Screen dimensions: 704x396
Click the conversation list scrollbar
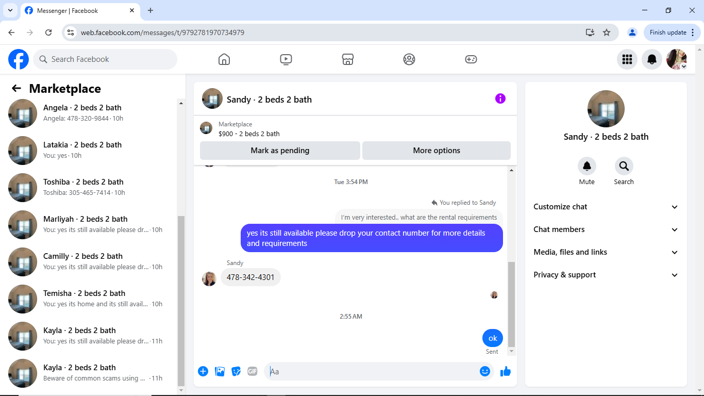coord(181,300)
